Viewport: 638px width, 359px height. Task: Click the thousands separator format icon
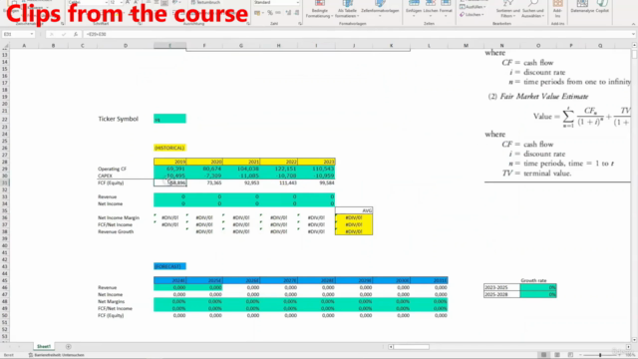(x=278, y=13)
